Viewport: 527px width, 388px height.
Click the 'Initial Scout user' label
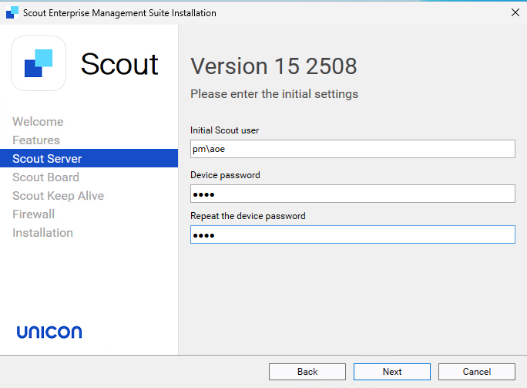(224, 130)
